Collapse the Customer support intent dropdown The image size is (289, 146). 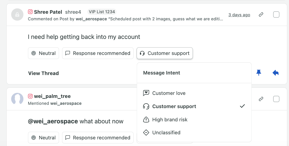tap(165, 53)
